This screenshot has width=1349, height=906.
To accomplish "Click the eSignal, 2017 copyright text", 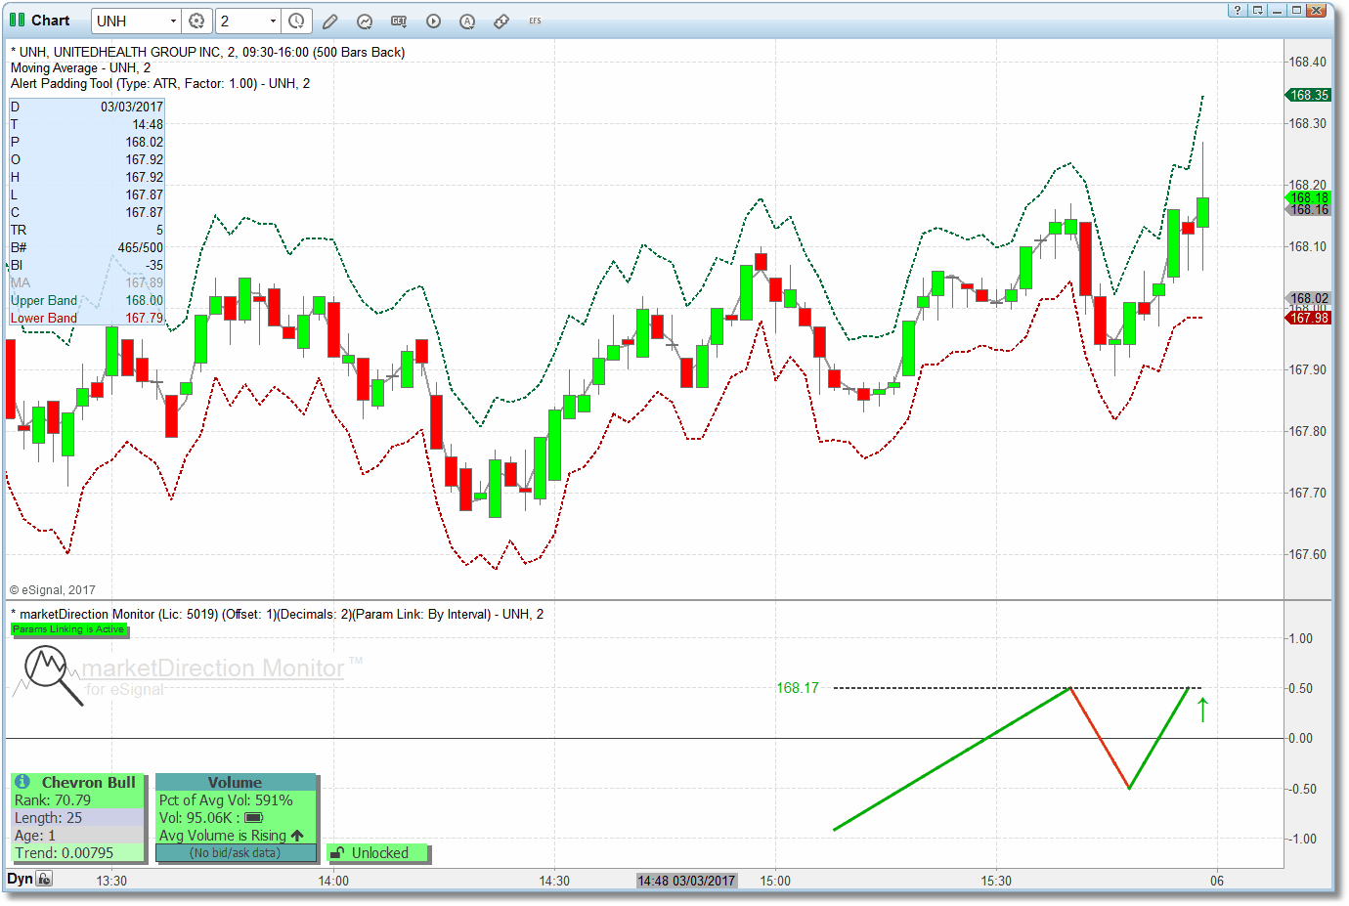I will 53,590.
